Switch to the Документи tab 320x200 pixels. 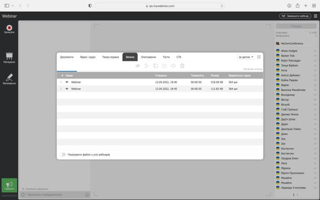coord(67,57)
